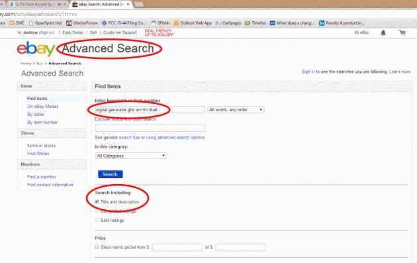Select By seller in sidebar
The image size is (417, 263).
point(36,115)
